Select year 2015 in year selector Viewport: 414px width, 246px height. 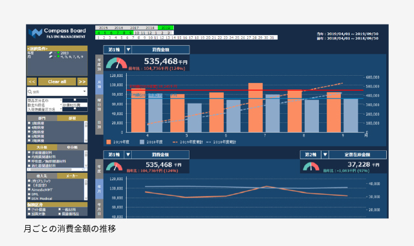[x=103, y=28]
